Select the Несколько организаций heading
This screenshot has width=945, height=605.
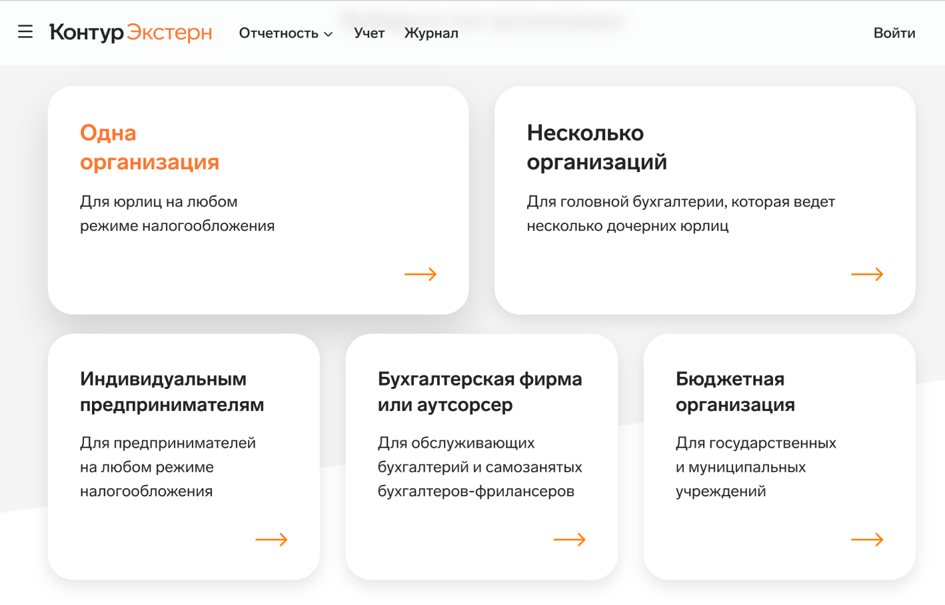coord(596,147)
